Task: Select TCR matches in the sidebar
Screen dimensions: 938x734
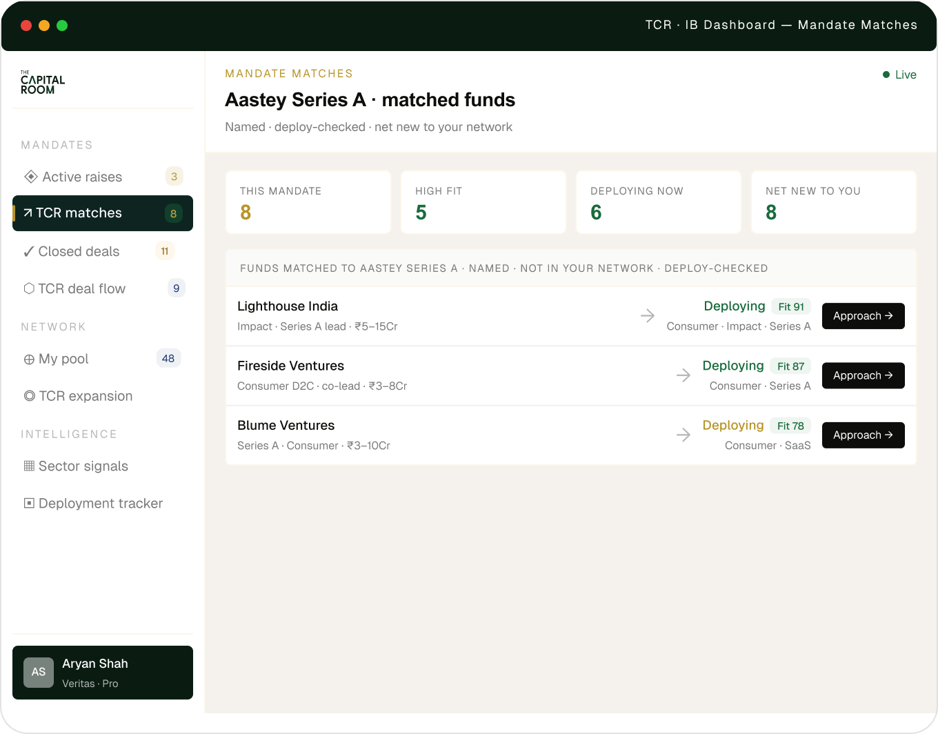Action: click(103, 213)
